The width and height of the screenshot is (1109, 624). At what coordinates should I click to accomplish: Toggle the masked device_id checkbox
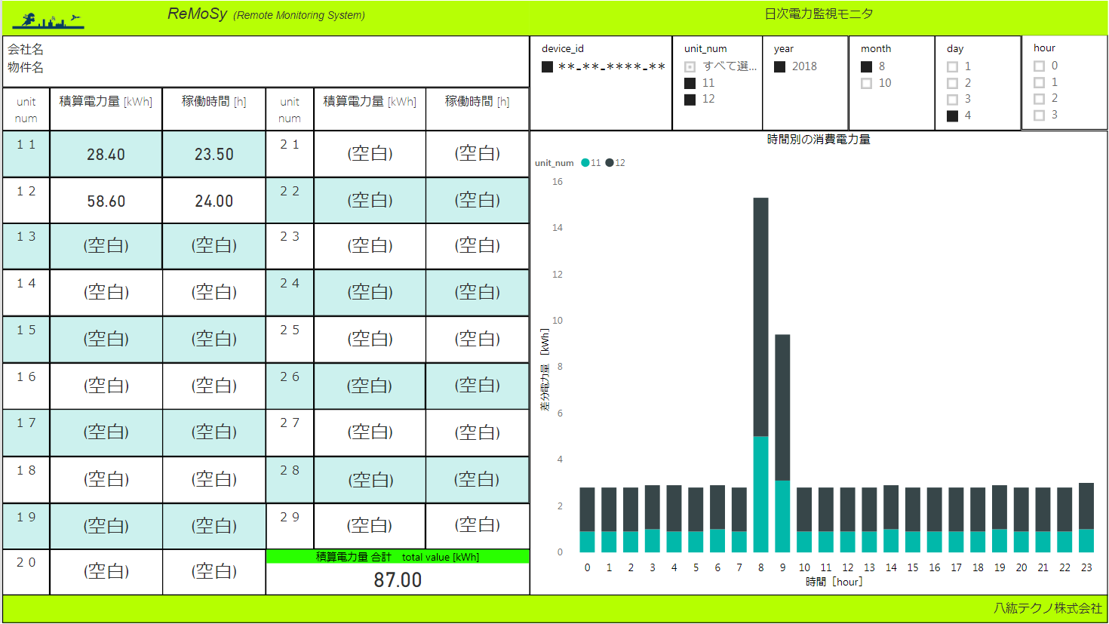tap(547, 66)
